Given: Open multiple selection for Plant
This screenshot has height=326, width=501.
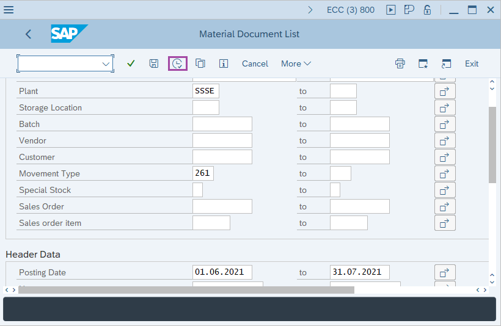Looking at the screenshot, I should pyautogui.click(x=445, y=92).
